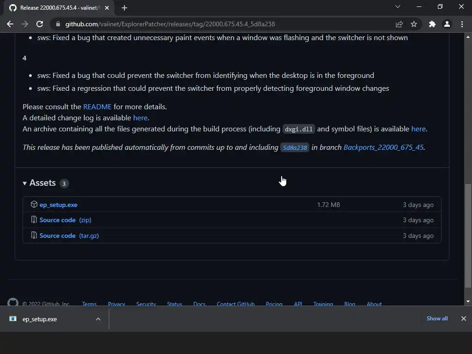Close the Release 22000.675.45.4 tab

pyautogui.click(x=107, y=8)
